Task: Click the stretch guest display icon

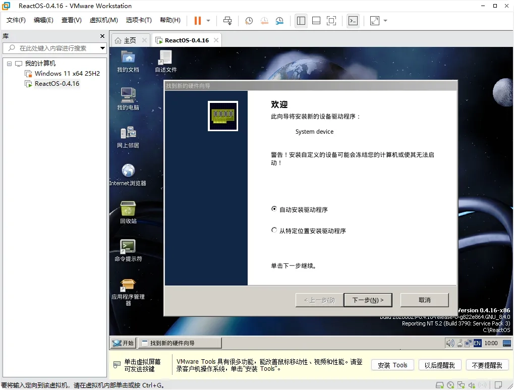Action: tap(375, 21)
